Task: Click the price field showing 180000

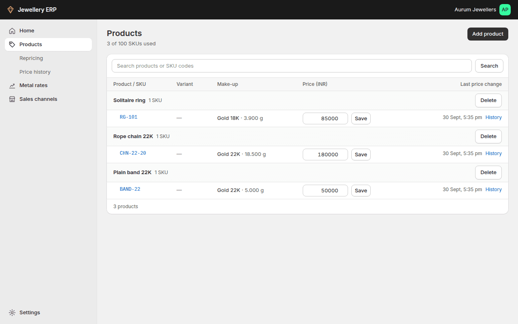Action: coord(325,155)
